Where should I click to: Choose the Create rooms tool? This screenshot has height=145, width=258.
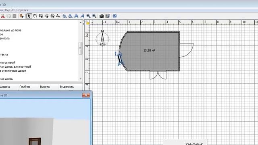point(47,16)
